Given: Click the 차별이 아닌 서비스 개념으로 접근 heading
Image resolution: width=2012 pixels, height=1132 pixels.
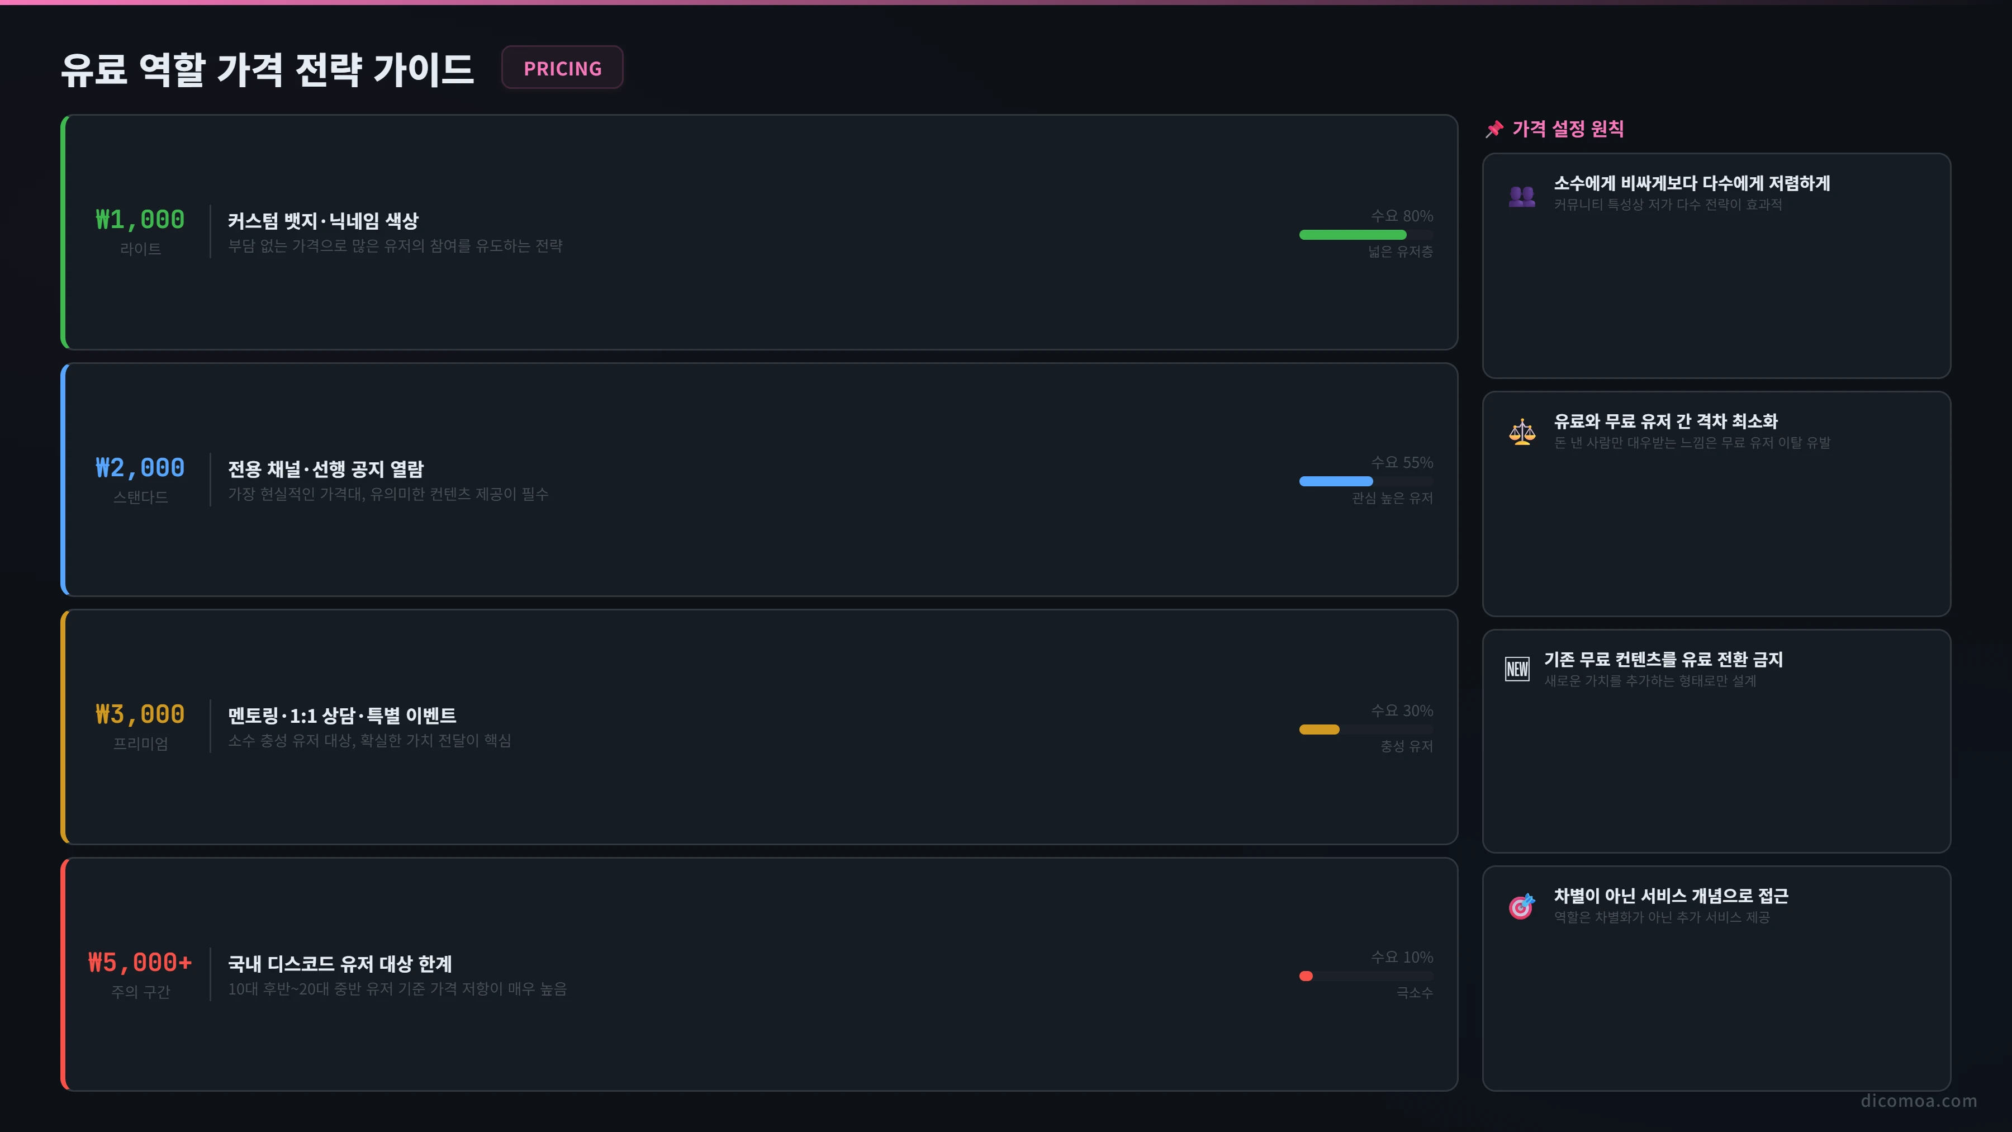Looking at the screenshot, I should (x=1671, y=896).
